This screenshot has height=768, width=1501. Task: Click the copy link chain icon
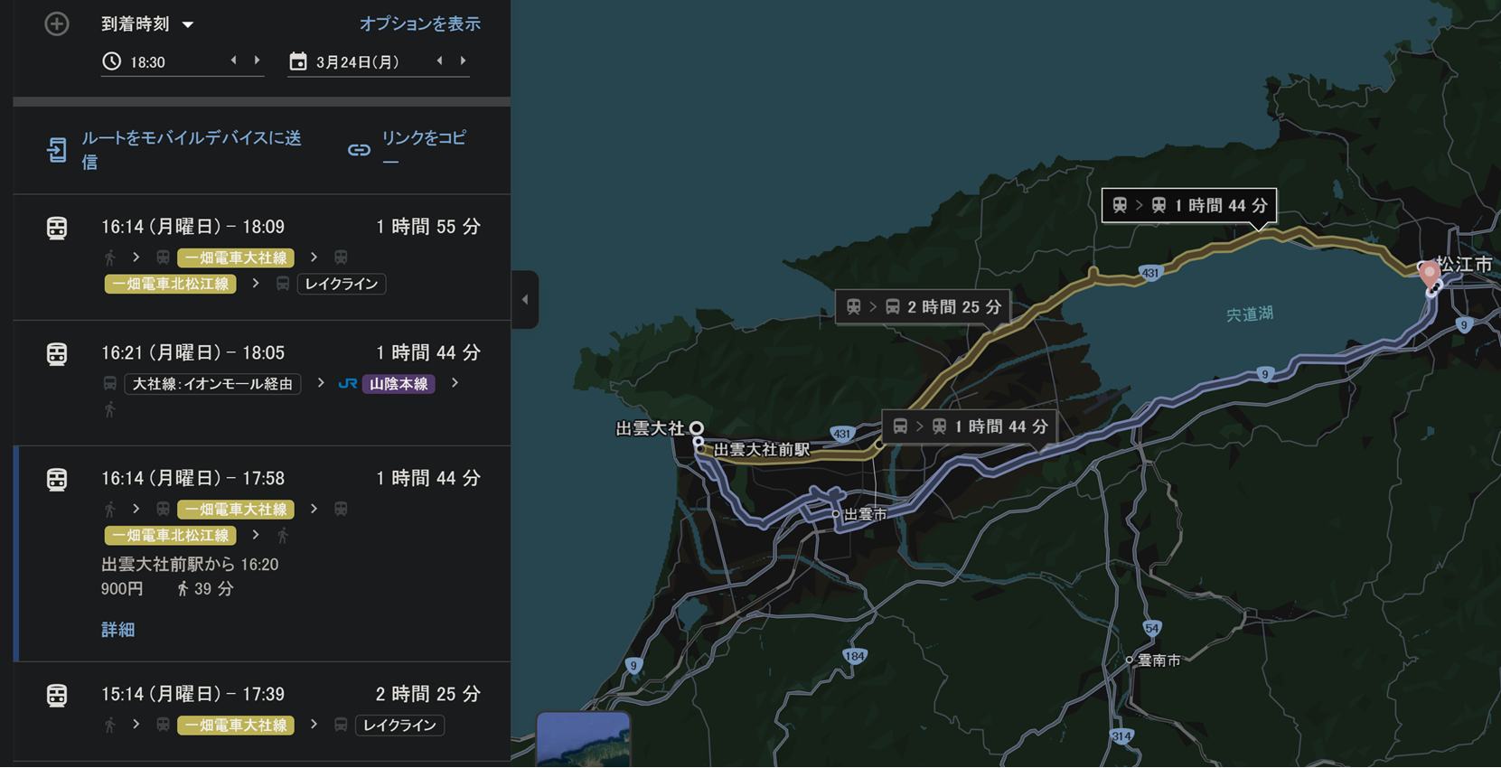(x=359, y=150)
